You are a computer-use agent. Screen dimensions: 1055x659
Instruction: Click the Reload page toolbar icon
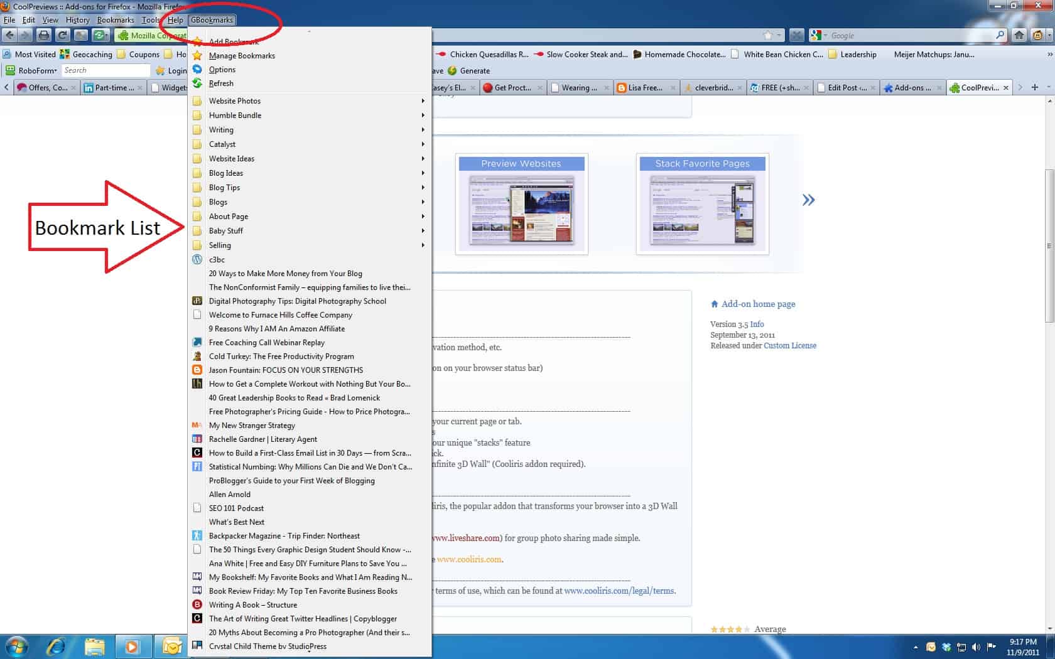(62, 35)
